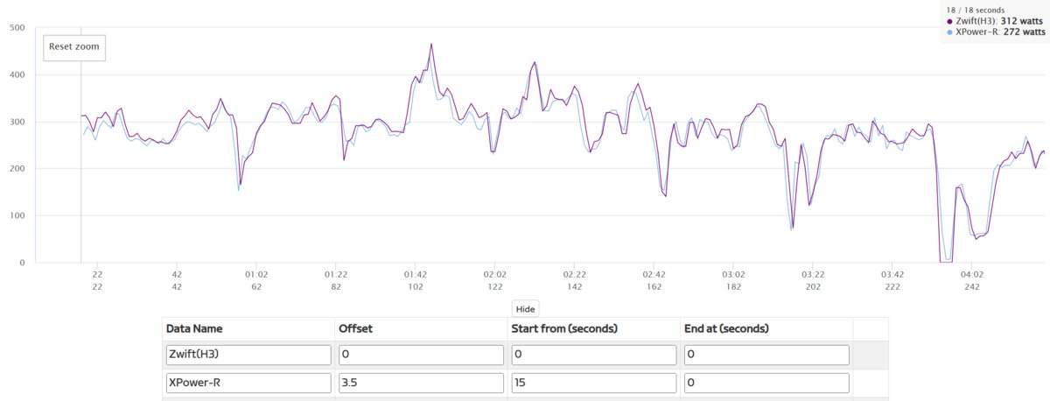Focus the XPower-R data name field

click(248, 383)
